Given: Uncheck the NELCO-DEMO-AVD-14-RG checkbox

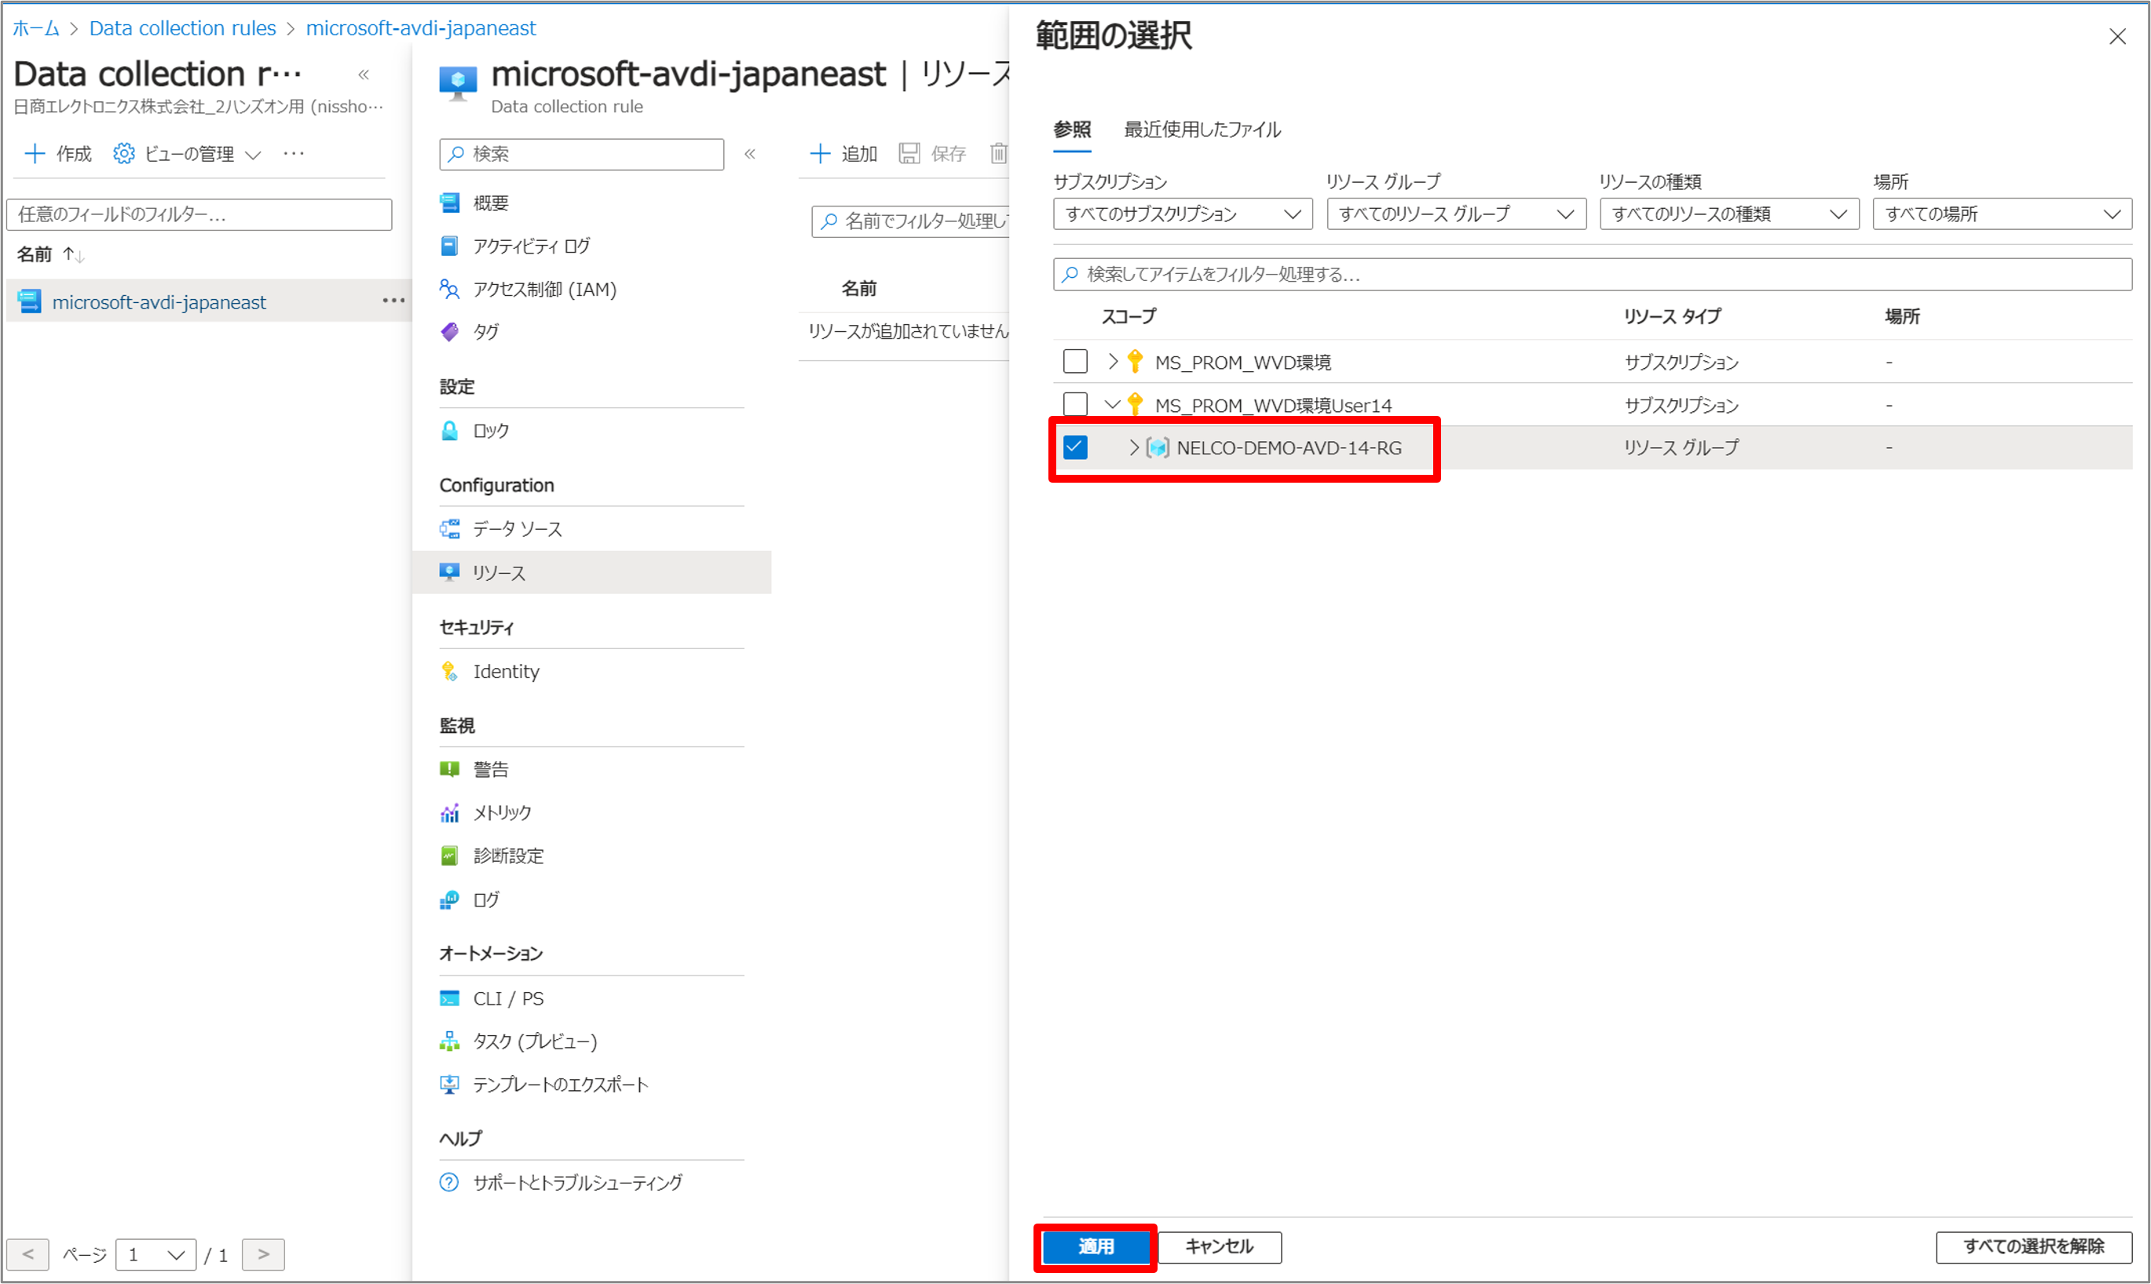Looking at the screenshot, I should 1075,447.
